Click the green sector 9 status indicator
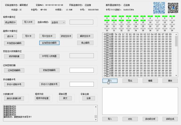Viewport: 181px width, 125px height. [x=172, y=16]
